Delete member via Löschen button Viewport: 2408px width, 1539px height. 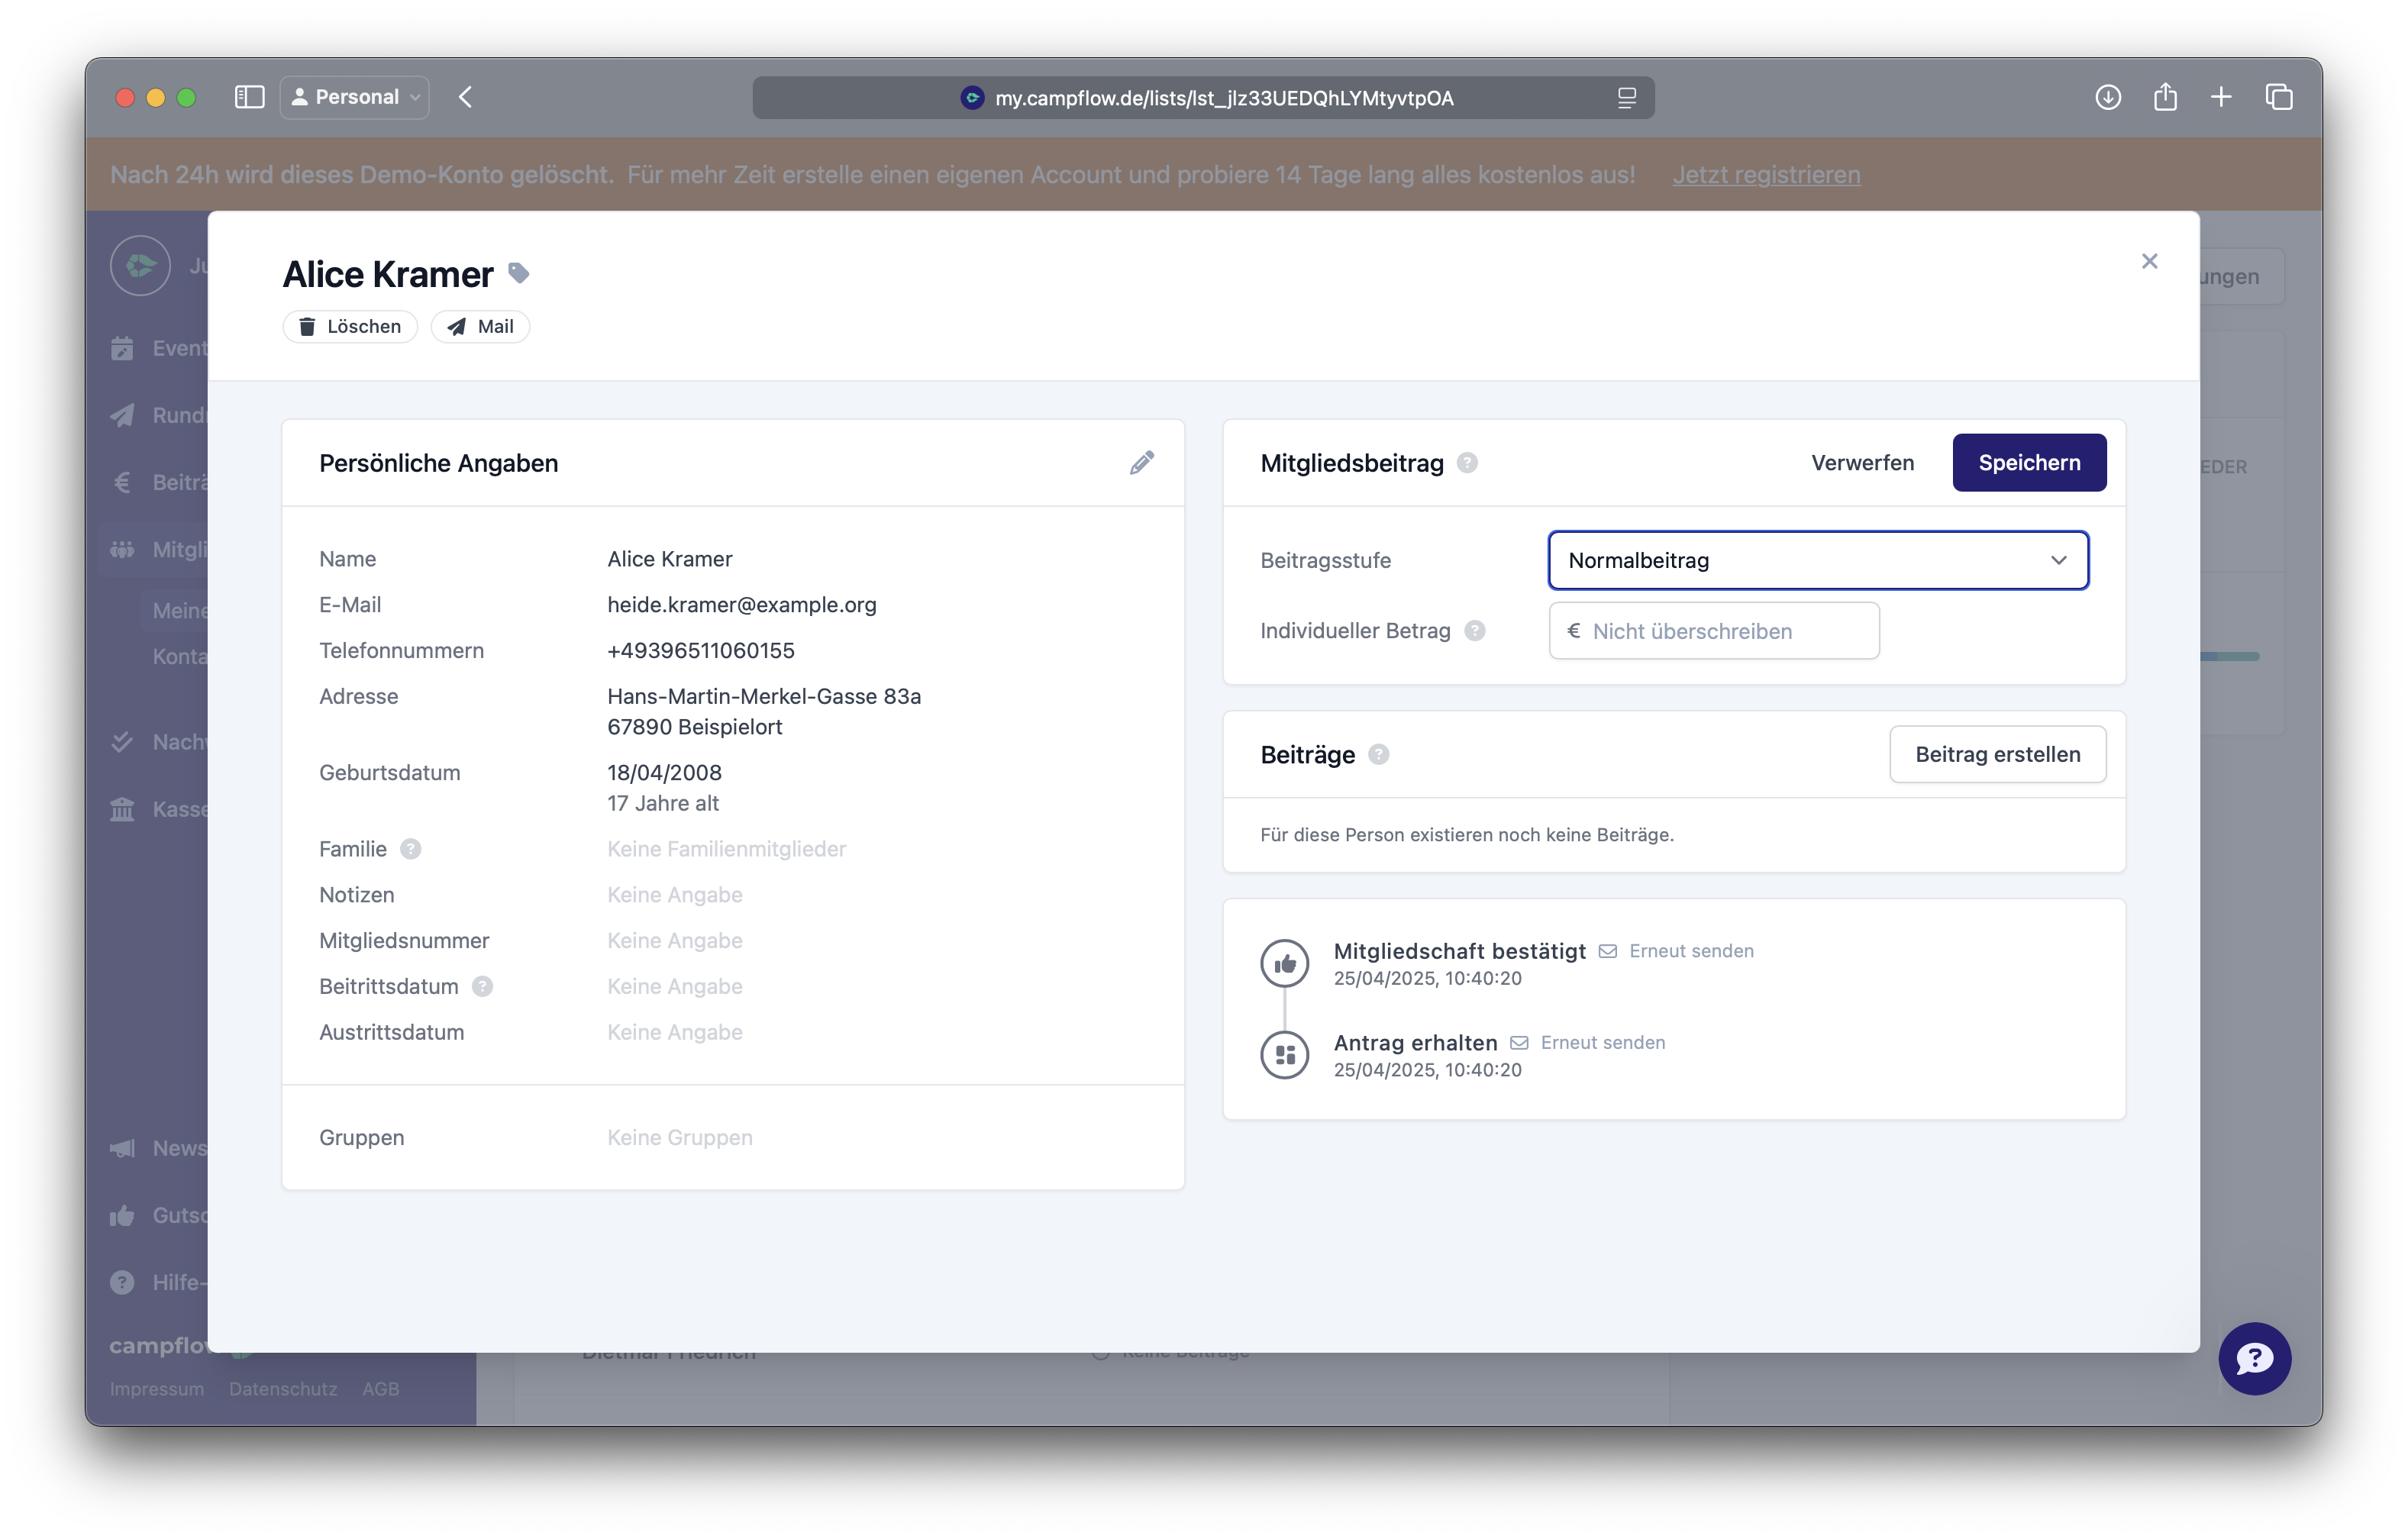(350, 327)
